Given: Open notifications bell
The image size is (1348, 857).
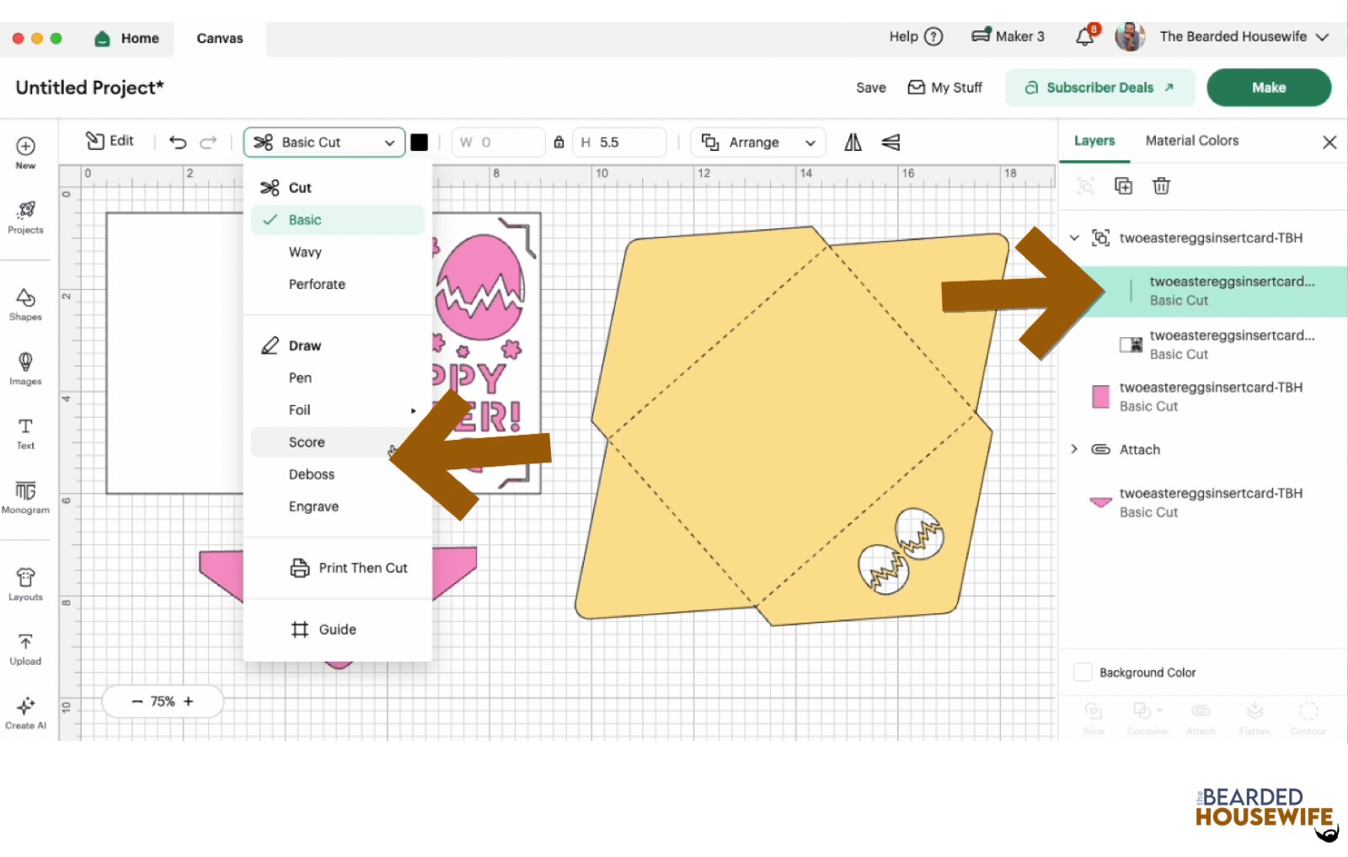Looking at the screenshot, I should [1085, 37].
